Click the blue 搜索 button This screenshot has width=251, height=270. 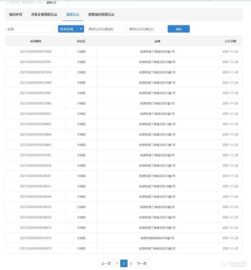click(x=178, y=29)
